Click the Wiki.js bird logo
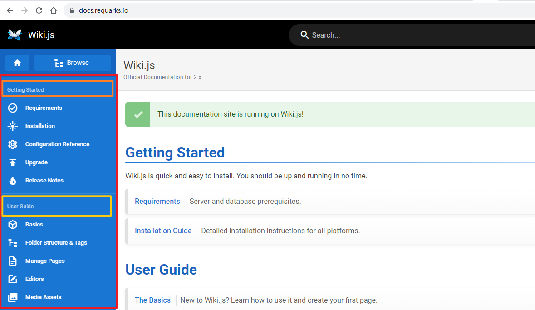Image resolution: width=535 pixels, height=310 pixels. 15,35
